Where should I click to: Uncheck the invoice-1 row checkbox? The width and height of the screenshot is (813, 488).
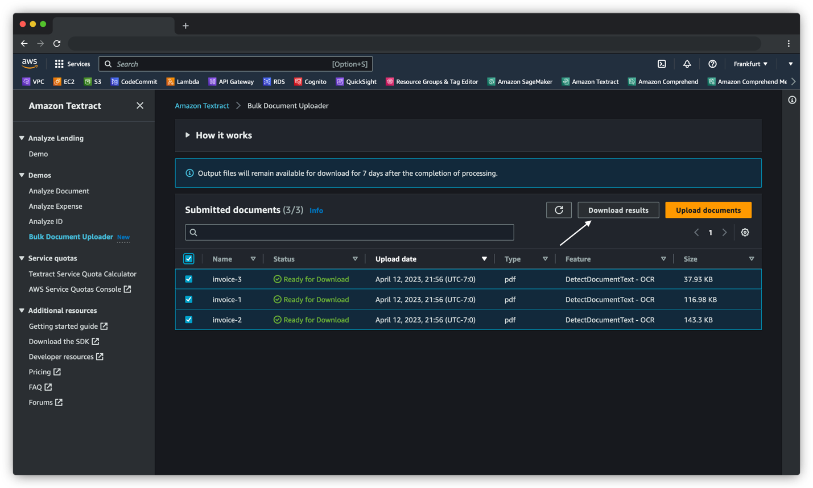click(x=189, y=300)
